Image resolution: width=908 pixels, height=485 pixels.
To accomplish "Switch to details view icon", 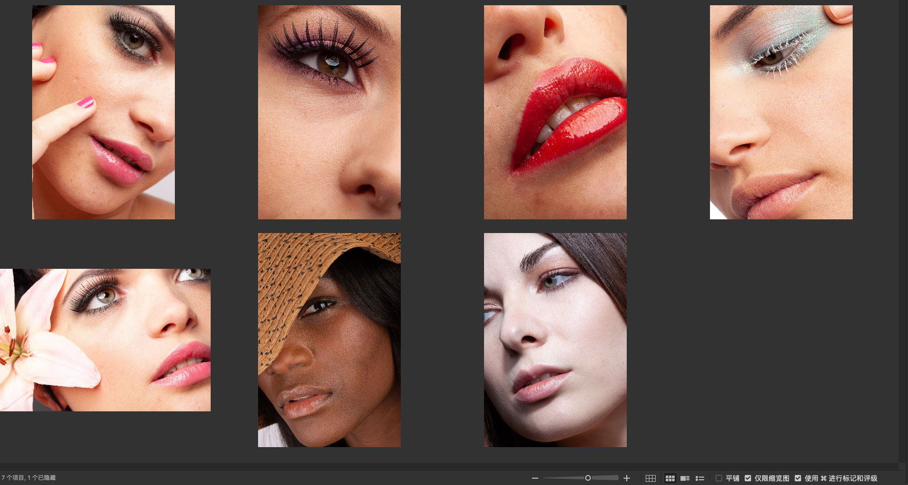I will pos(685,478).
